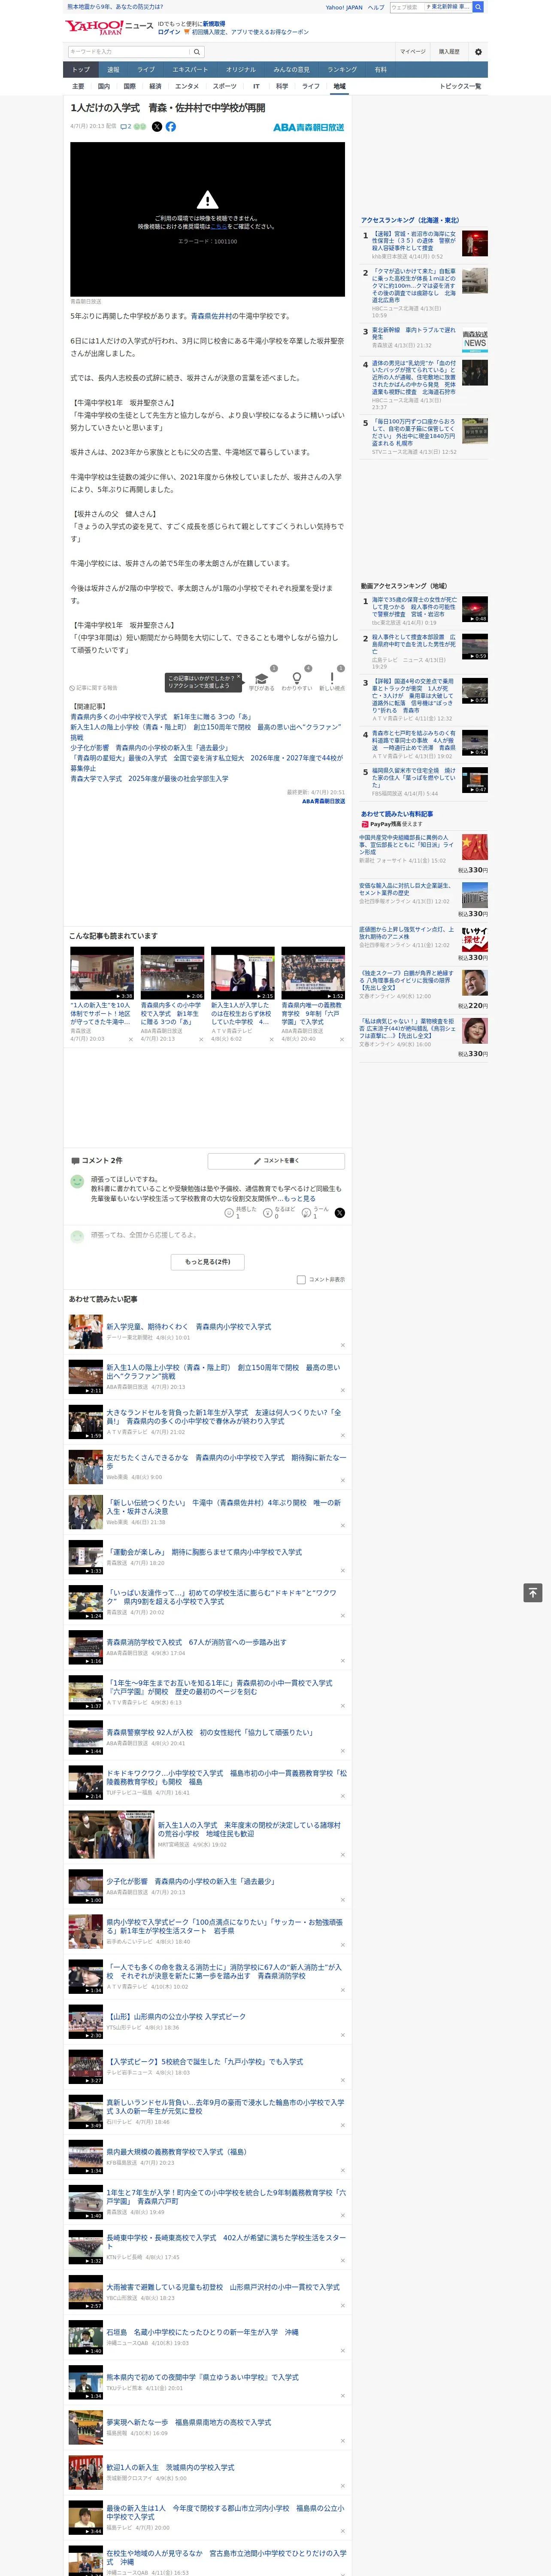The width and height of the screenshot is (551, 2576).
Task: Click the ログイン link
Action: coord(169,32)
